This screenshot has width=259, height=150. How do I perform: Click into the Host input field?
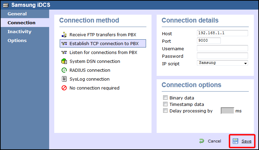pos(222,33)
